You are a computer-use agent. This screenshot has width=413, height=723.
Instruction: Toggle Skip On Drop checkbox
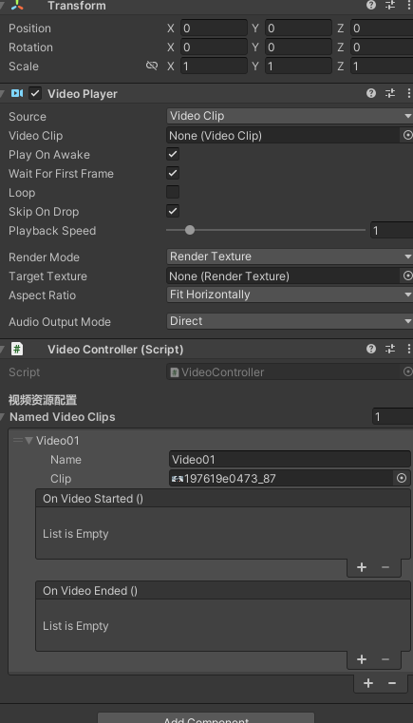coord(173,211)
